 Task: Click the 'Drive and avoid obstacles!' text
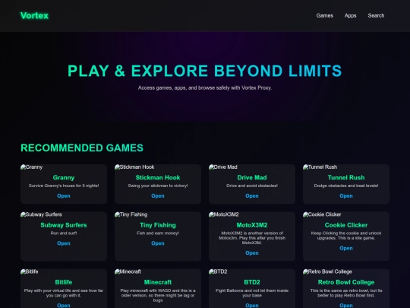[x=252, y=186]
